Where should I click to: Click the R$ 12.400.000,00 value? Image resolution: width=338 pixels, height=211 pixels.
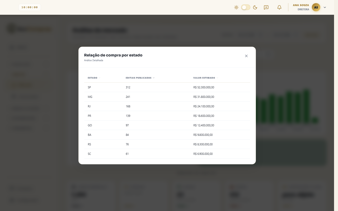tap(204, 125)
